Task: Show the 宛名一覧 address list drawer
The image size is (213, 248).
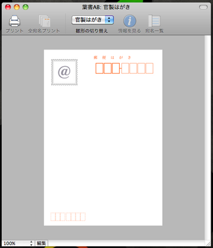Action: pos(155,21)
